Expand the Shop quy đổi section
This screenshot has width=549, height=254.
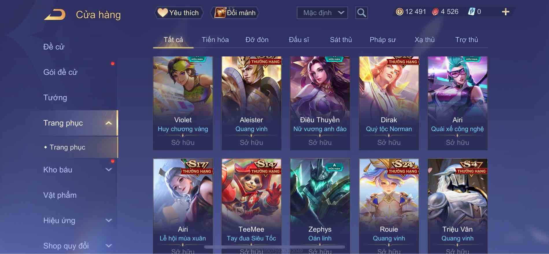[x=108, y=246]
